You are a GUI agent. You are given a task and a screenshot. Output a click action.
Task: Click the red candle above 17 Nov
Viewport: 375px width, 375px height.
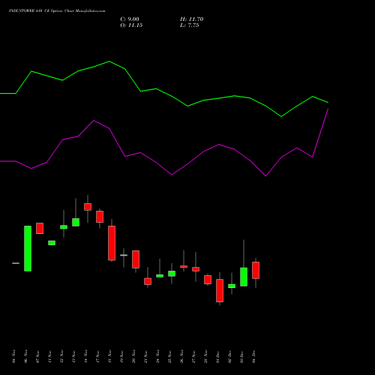pos(100,217)
